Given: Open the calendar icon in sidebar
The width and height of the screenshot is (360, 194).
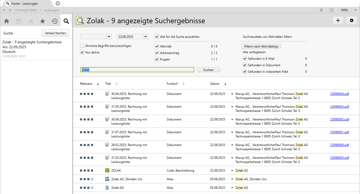Looking at the screenshot, I should [19, 21].
